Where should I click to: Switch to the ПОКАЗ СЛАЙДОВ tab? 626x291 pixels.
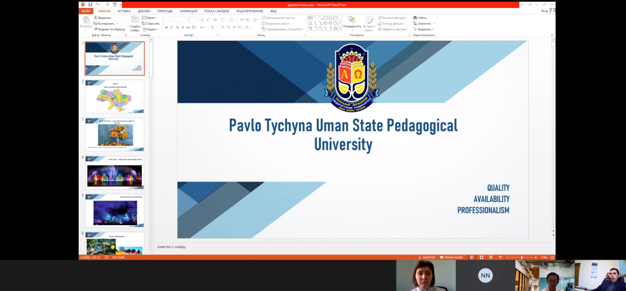pyautogui.click(x=216, y=10)
